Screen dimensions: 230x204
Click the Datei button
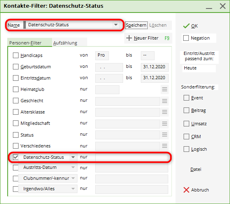[196, 169]
